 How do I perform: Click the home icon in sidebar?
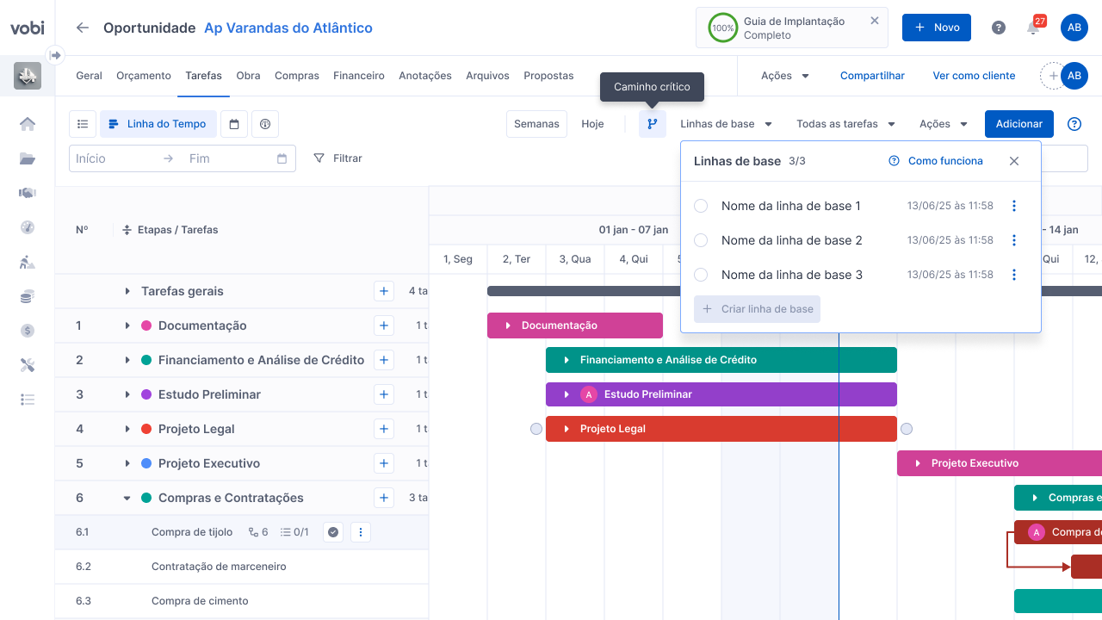pyautogui.click(x=28, y=124)
